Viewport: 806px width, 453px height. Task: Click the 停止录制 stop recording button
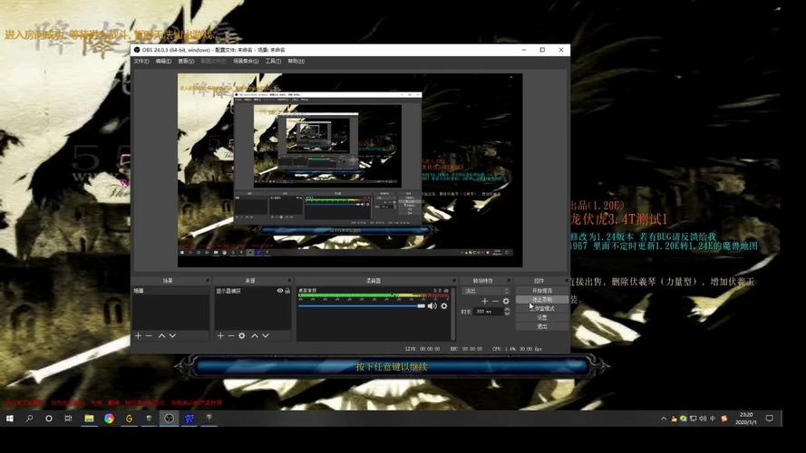coord(542,299)
